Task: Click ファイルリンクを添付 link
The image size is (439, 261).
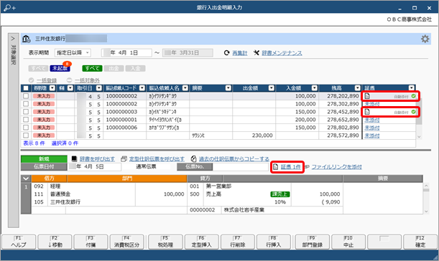Action: click(336, 167)
